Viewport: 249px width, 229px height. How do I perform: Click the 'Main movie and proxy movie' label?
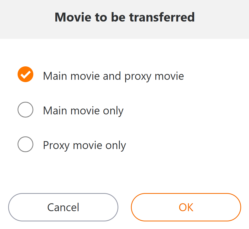click(113, 76)
